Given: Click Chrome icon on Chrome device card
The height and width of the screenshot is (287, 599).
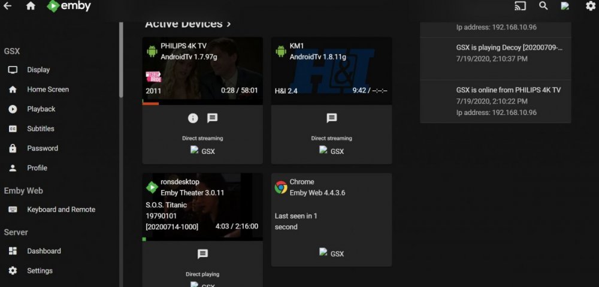Looking at the screenshot, I should (x=281, y=188).
